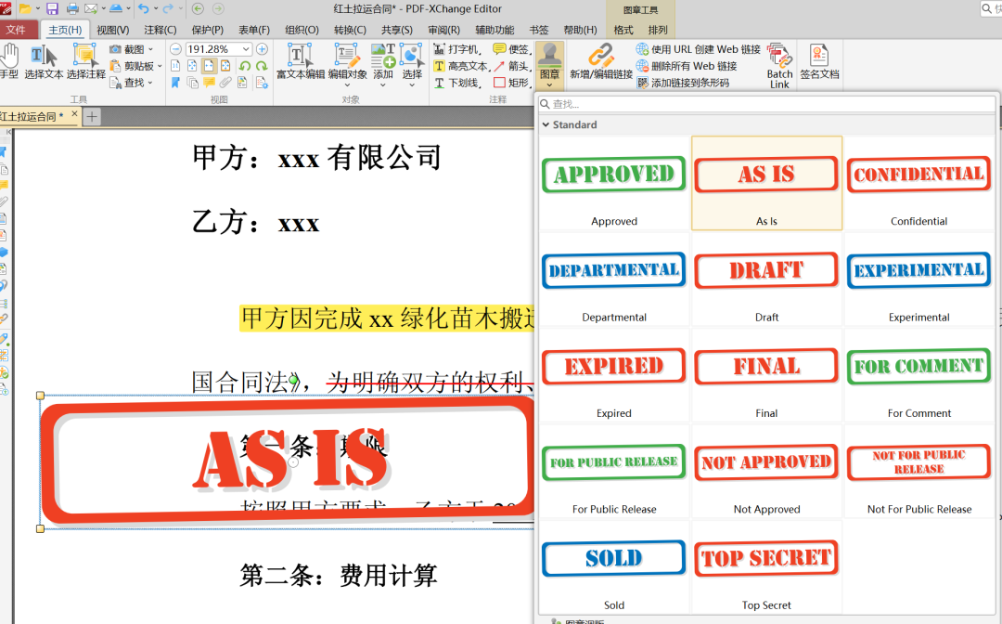
Task: Select the Hand tool
Action: pyautogui.click(x=8, y=61)
